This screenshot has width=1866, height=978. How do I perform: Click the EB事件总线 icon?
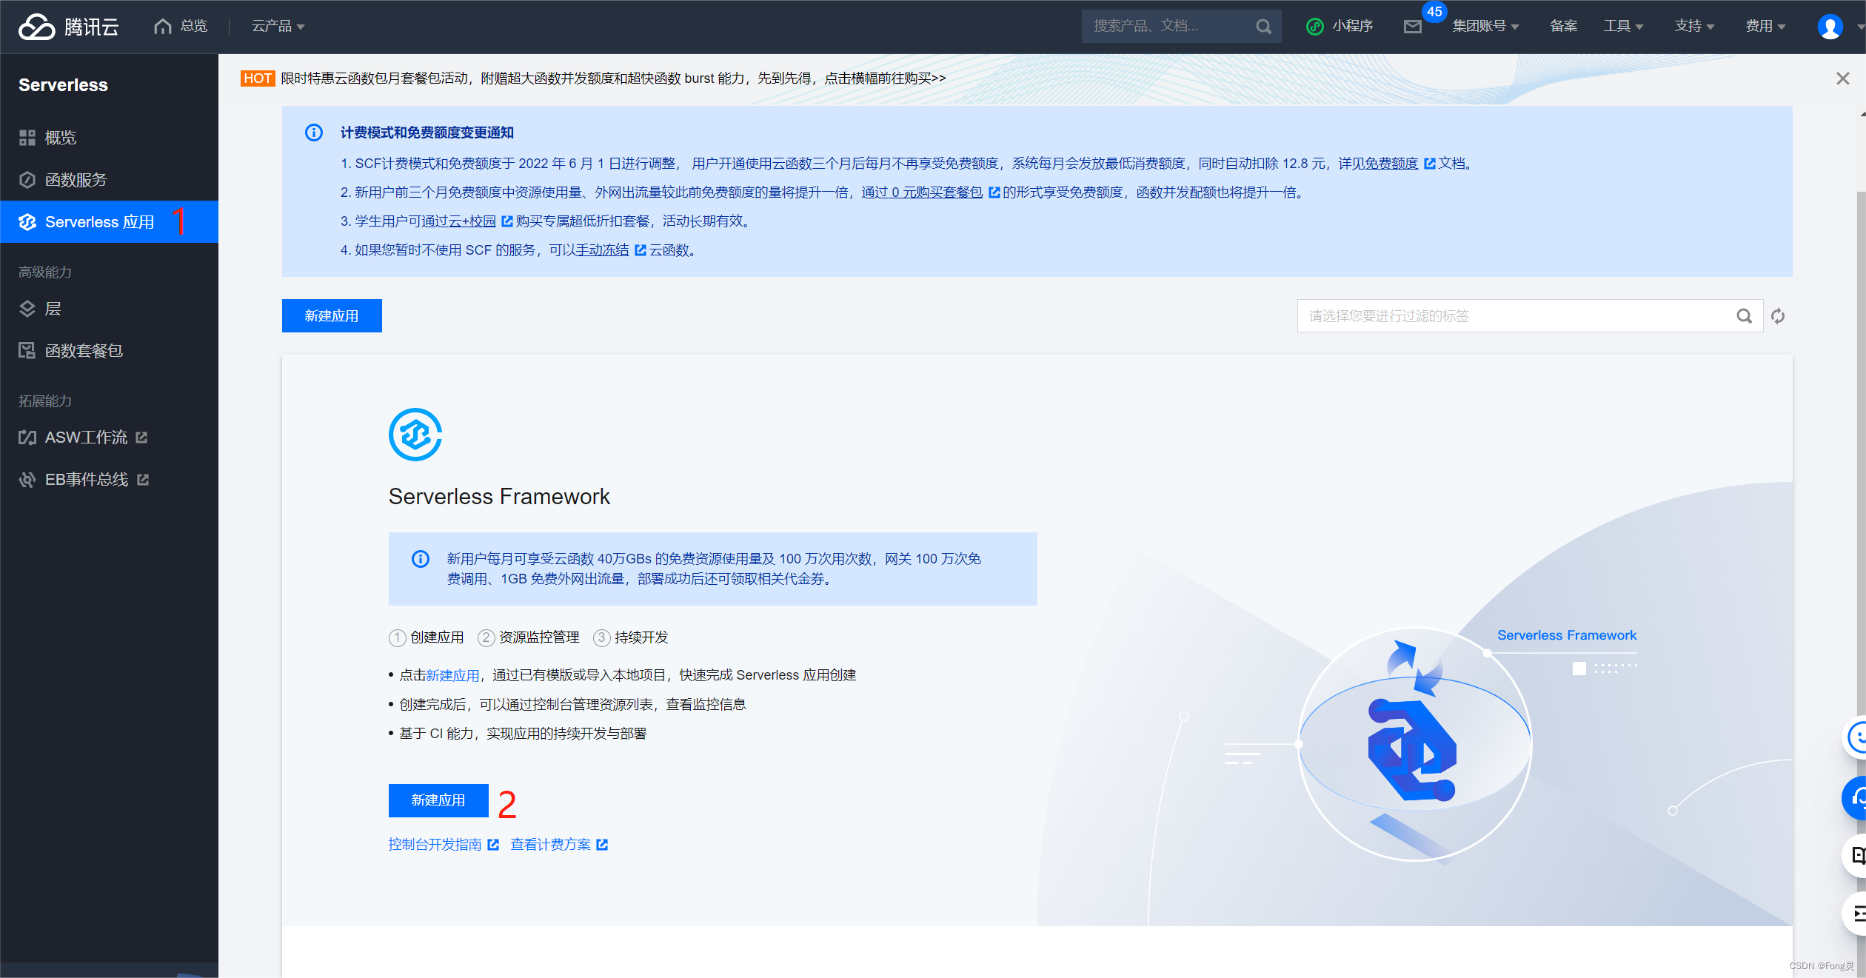[x=27, y=480]
